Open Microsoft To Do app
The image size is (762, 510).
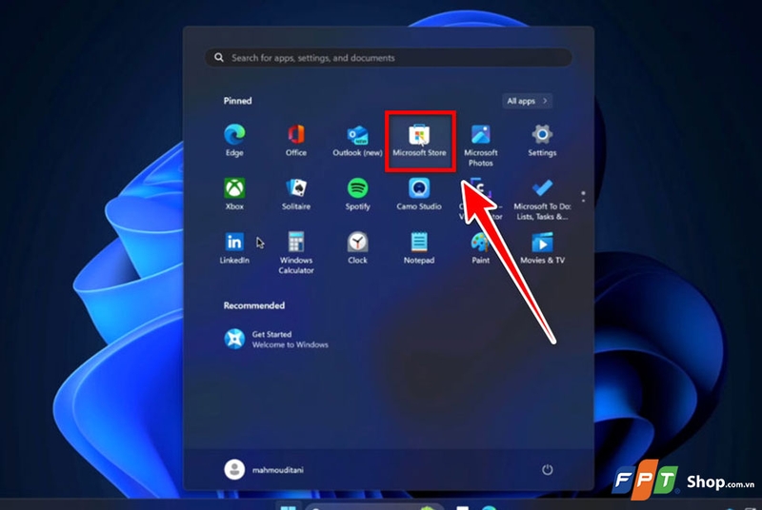542,199
